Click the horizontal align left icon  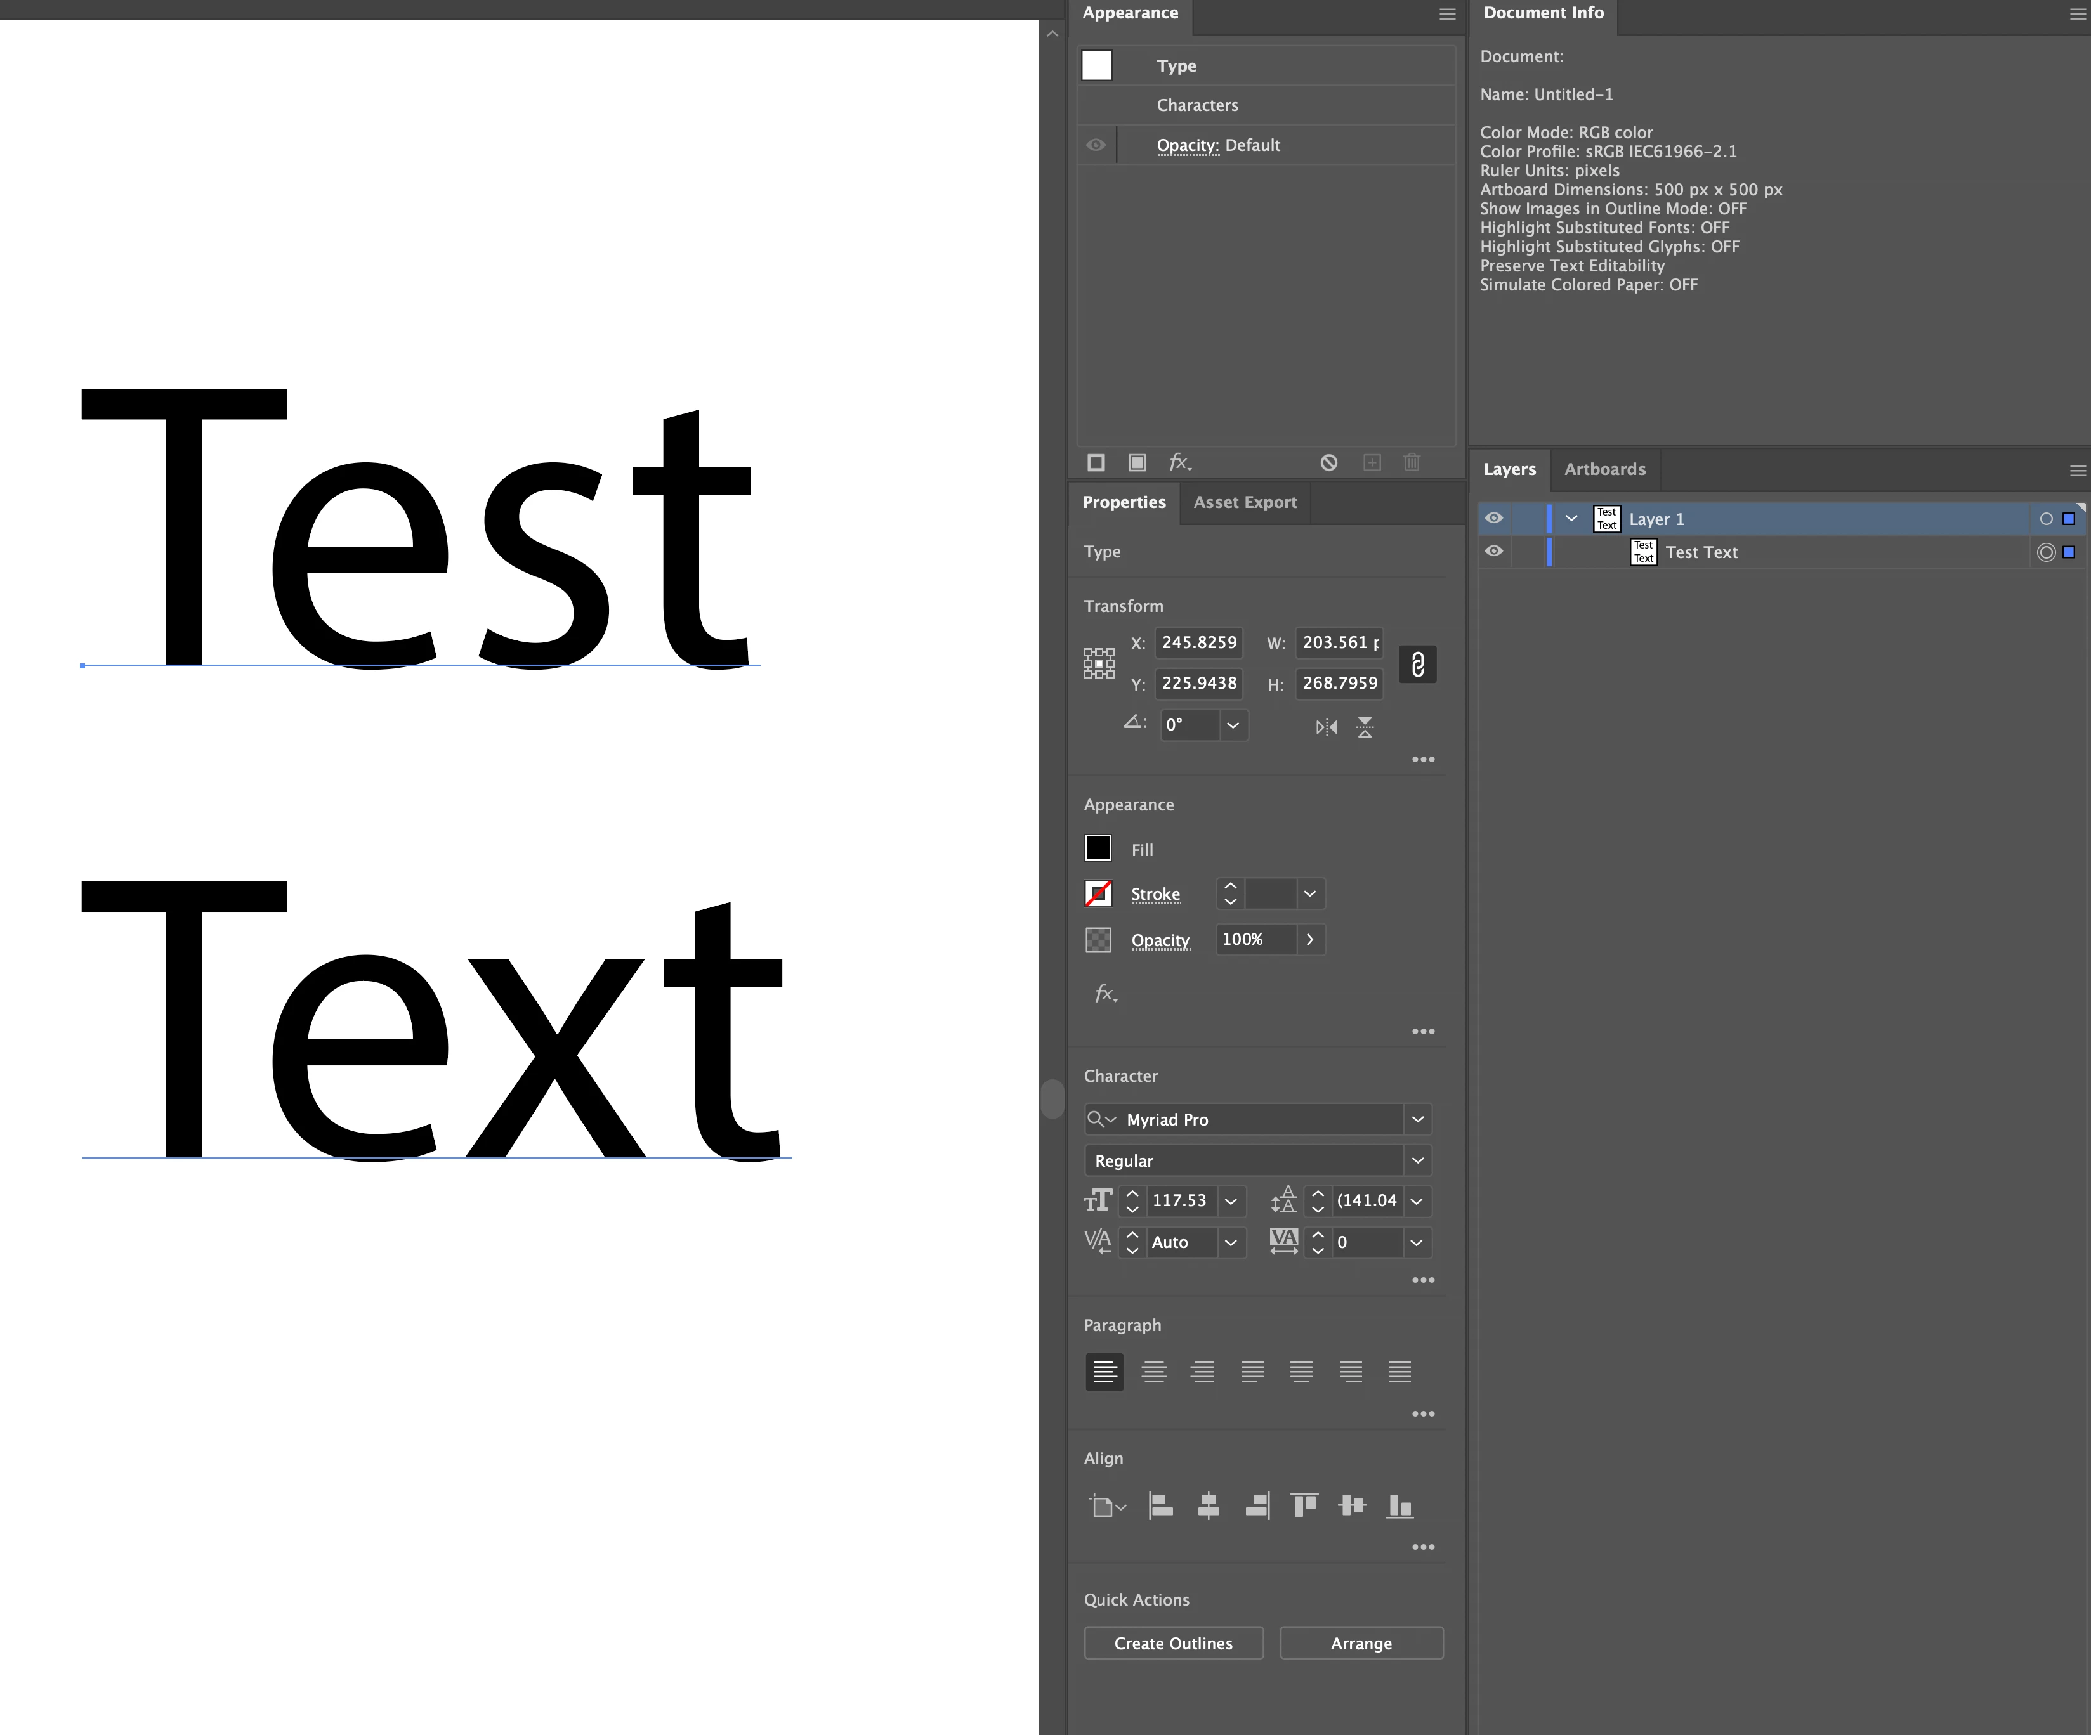point(1160,1505)
